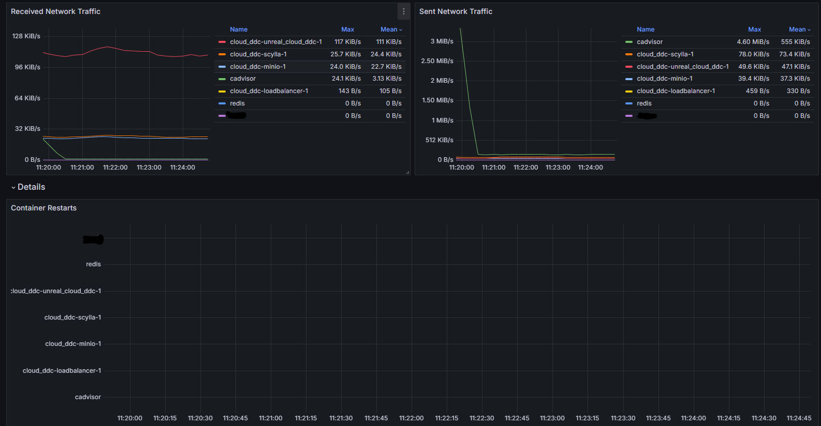Select the 555 KiB/s mean value in Sent legend
Screen dimensions: 821x426
coord(796,42)
